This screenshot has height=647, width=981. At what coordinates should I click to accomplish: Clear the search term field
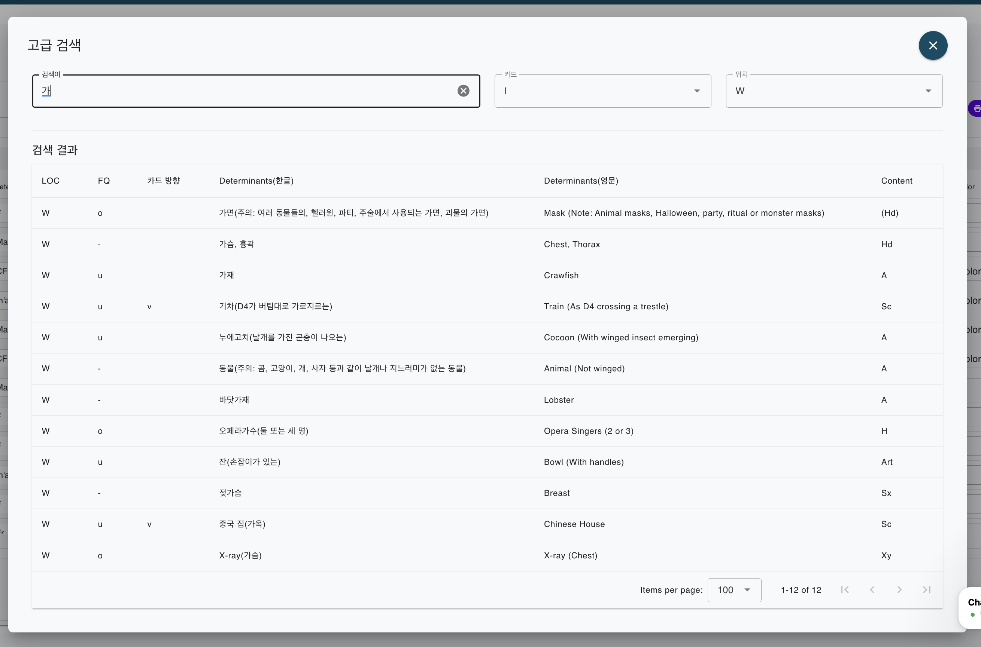pyautogui.click(x=463, y=91)
